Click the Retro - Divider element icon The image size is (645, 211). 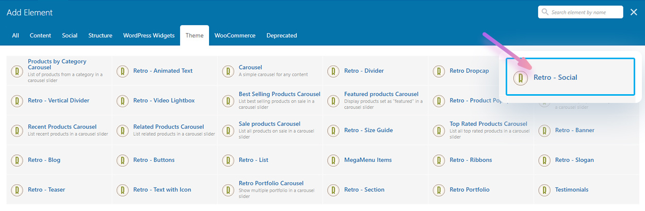pyautogui.click(x=334, y=71)
